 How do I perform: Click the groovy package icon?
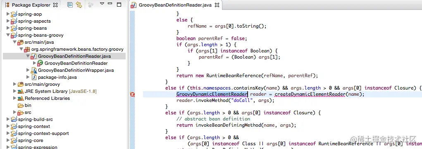coord(27,50)
